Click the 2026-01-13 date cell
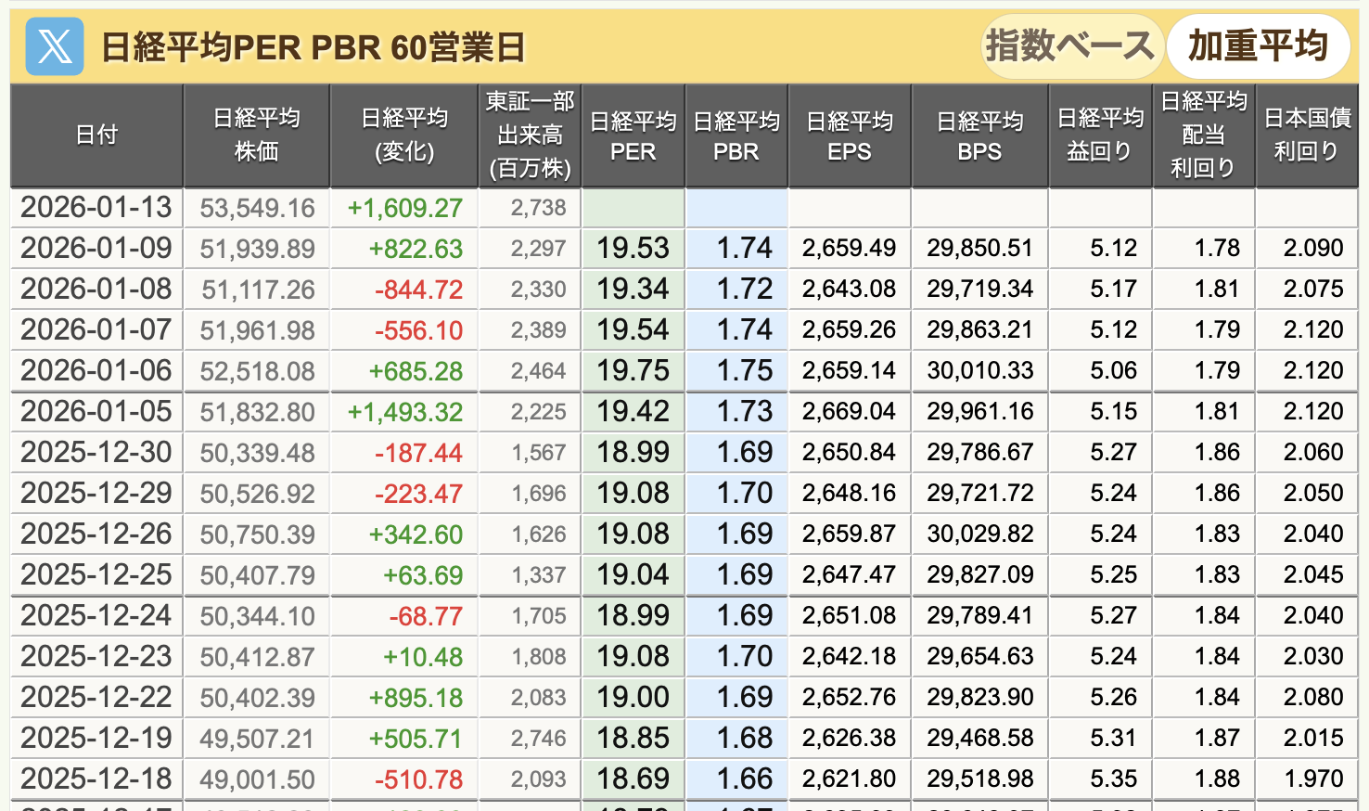1369x811 pixels. pyautogui.click(x=96, y=208)
